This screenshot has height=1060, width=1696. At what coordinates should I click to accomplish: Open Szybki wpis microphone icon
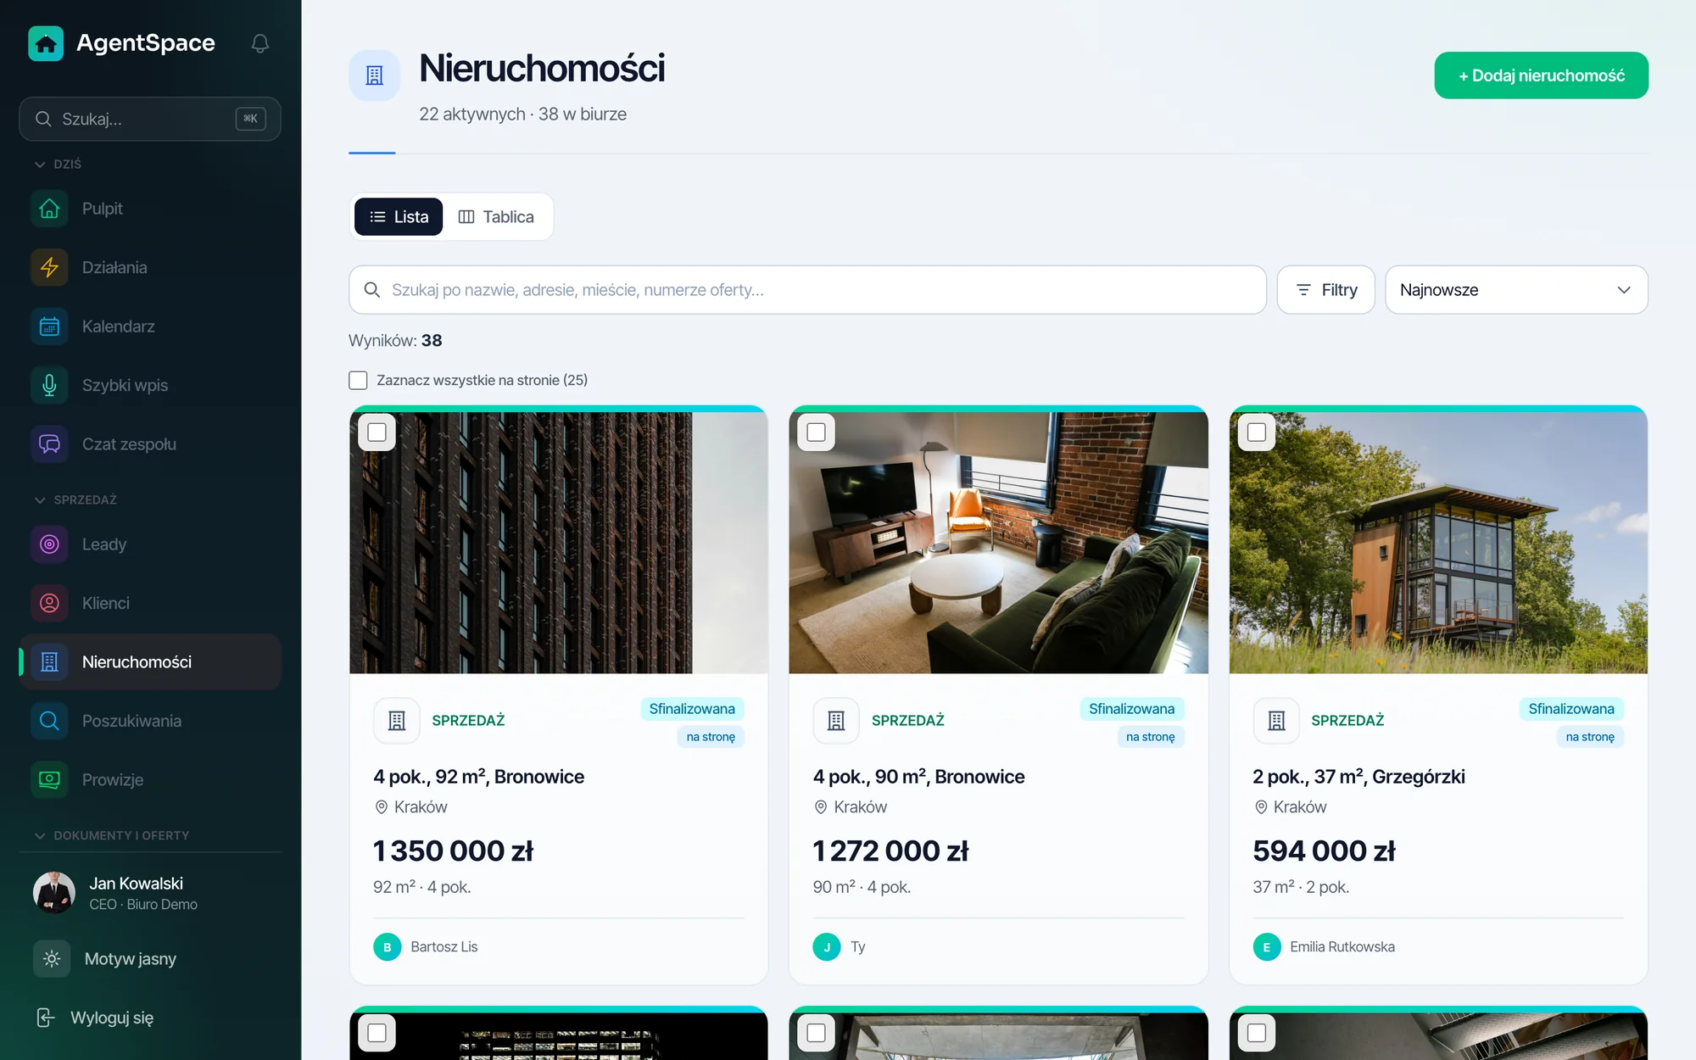(x=50, y=385)
